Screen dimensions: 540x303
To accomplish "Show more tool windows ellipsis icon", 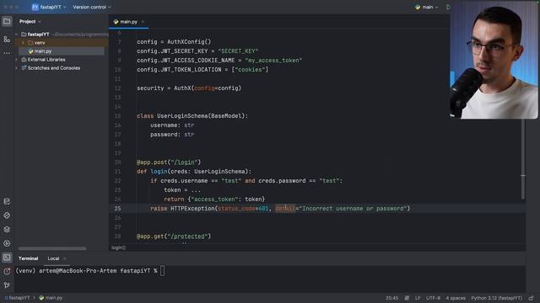I will (7, 53).
